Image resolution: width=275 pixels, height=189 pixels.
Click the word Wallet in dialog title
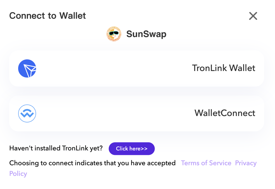point(73,16)
